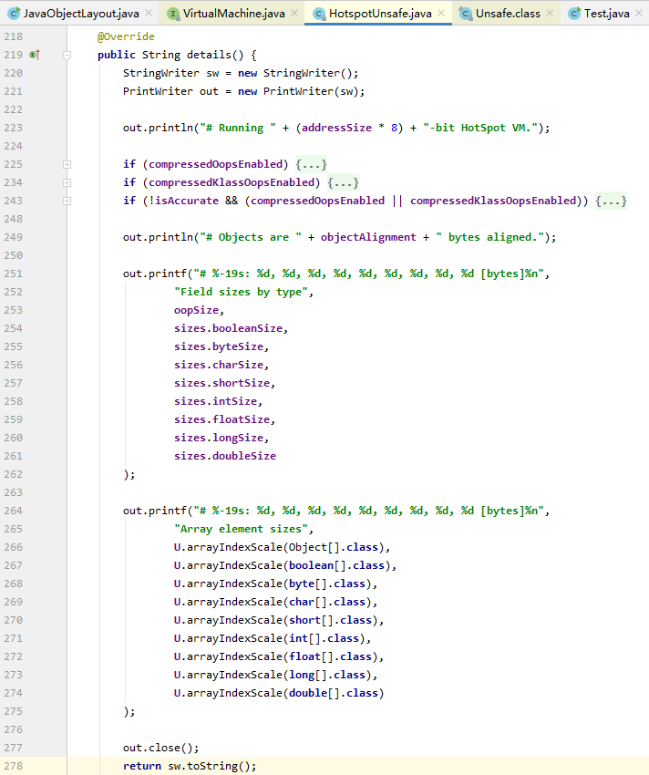This screenshot has width=649, height=775.
Task: Click sizes.doubleSize
Action: pos(225,456)
